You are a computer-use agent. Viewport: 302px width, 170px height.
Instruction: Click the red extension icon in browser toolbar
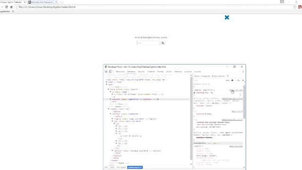(x=300, y=7)
